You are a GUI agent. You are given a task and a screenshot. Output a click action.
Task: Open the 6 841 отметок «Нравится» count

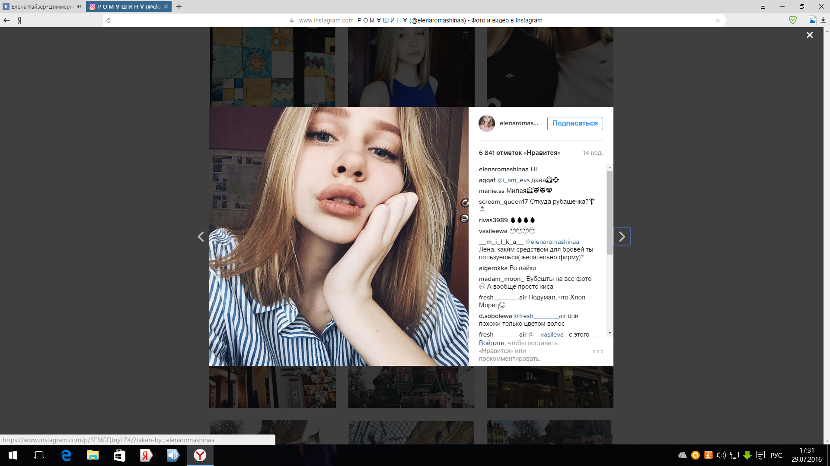coord(520,153)
